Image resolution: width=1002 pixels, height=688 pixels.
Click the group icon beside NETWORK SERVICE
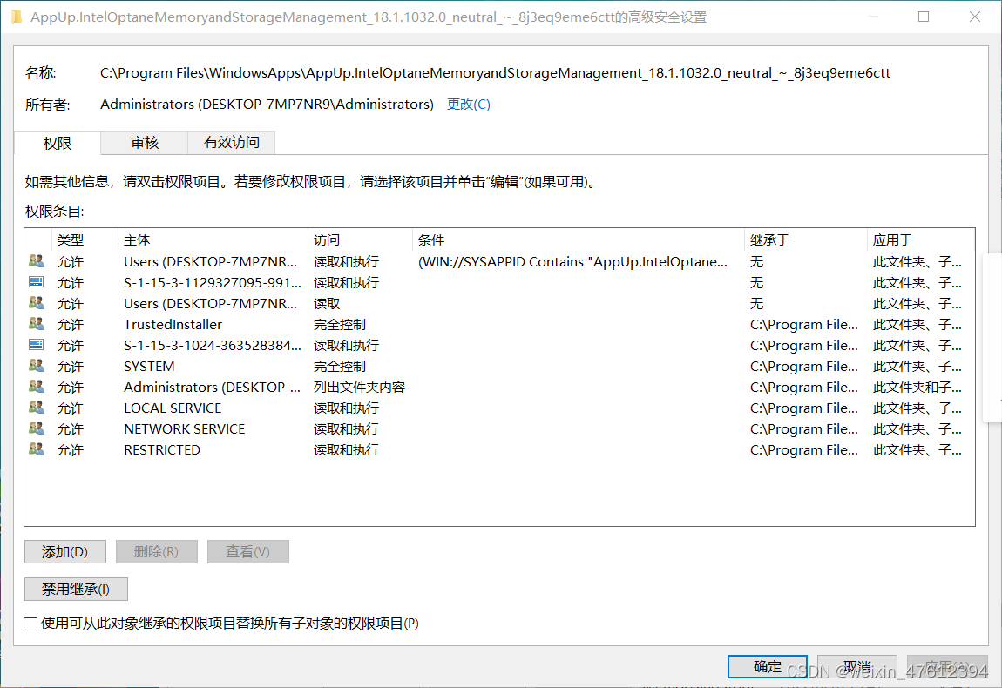(x=37, y=428)
